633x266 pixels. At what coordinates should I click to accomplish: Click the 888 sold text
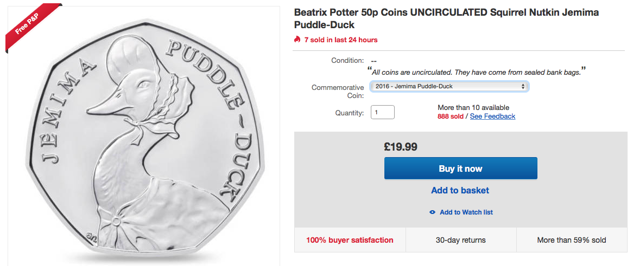(x=450, y=116)
